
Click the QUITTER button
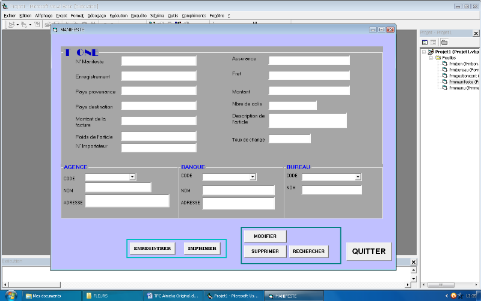(369, 251)
